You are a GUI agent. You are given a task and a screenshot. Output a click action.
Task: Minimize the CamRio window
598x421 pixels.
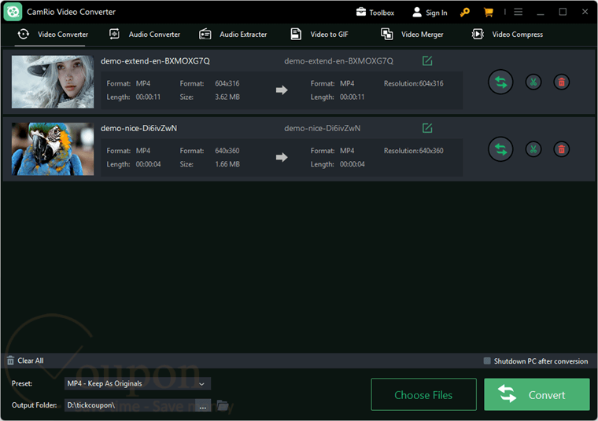[x=540, y=13]
